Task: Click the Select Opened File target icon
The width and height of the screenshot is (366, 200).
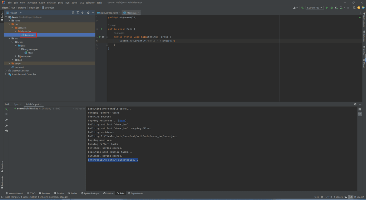Action: (73, 12)
